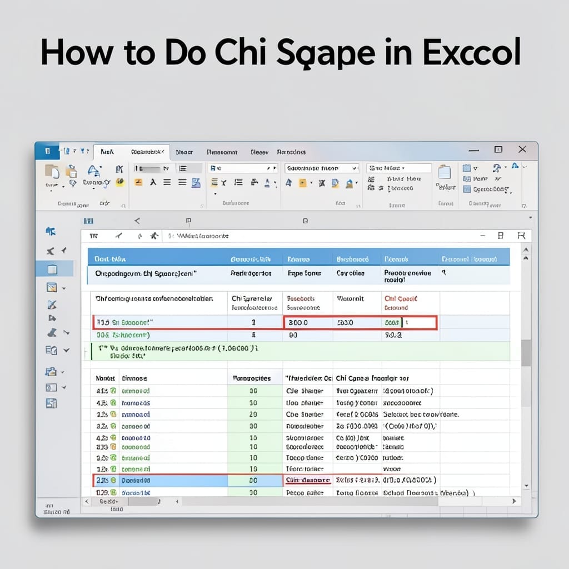Switch to the second ribbon tab
569x569 pixels.
[148, 152]
